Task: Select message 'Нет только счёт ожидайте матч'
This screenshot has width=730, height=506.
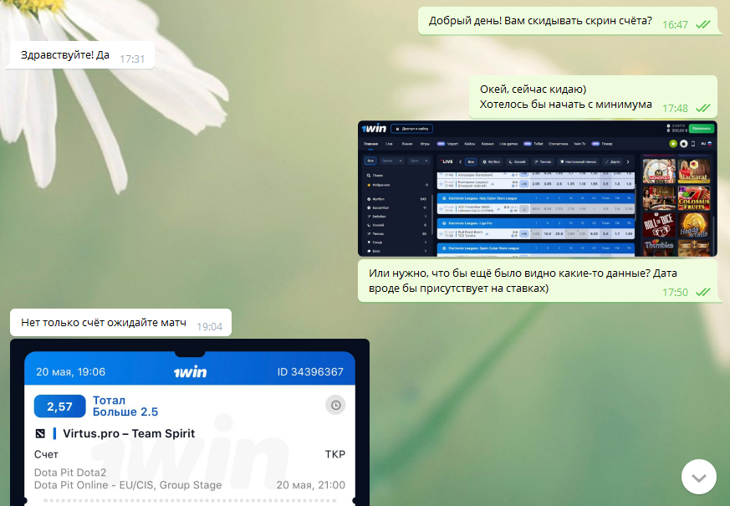Action: pos(104,323)
